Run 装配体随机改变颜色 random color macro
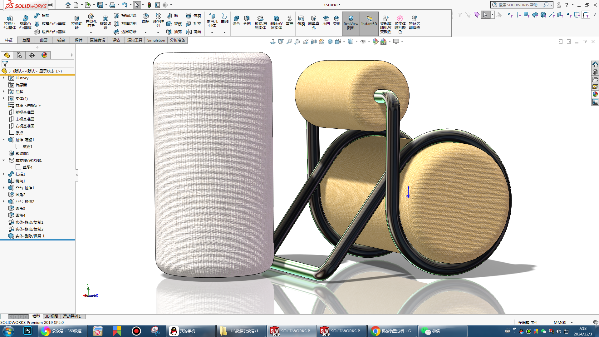 click(x=386, y=24)
